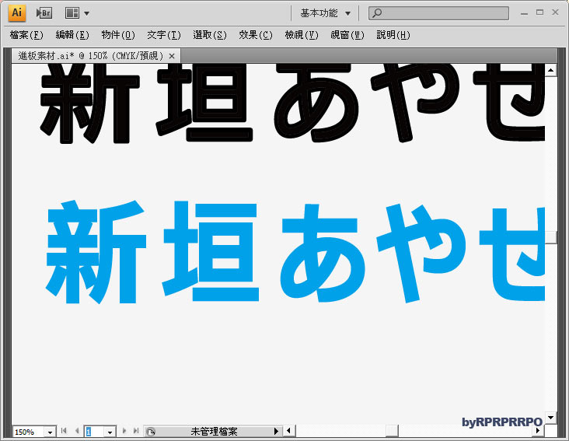Close the 進板素材.ai document tab
This screenshot has height=441, width=569.
click(x=172, y=56)
